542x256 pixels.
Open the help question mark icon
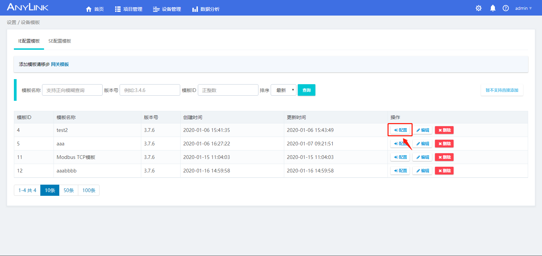coord(506,8)
